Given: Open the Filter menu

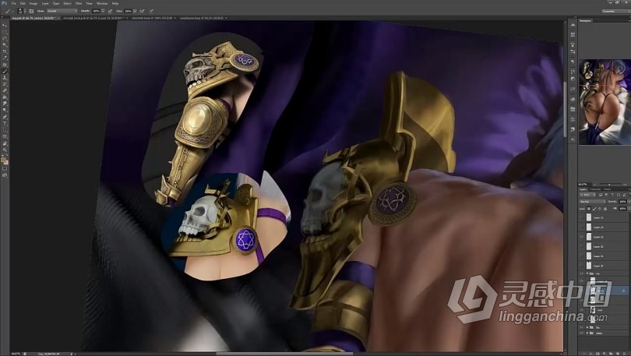Looking at the screenshot, I should click(79, 3).
